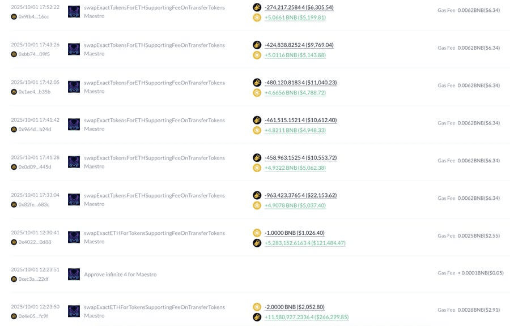Click token icon beside +11,580,927.2336 amount
The width and height of the screenshot is (510, 326).
[x=257, y=317]
